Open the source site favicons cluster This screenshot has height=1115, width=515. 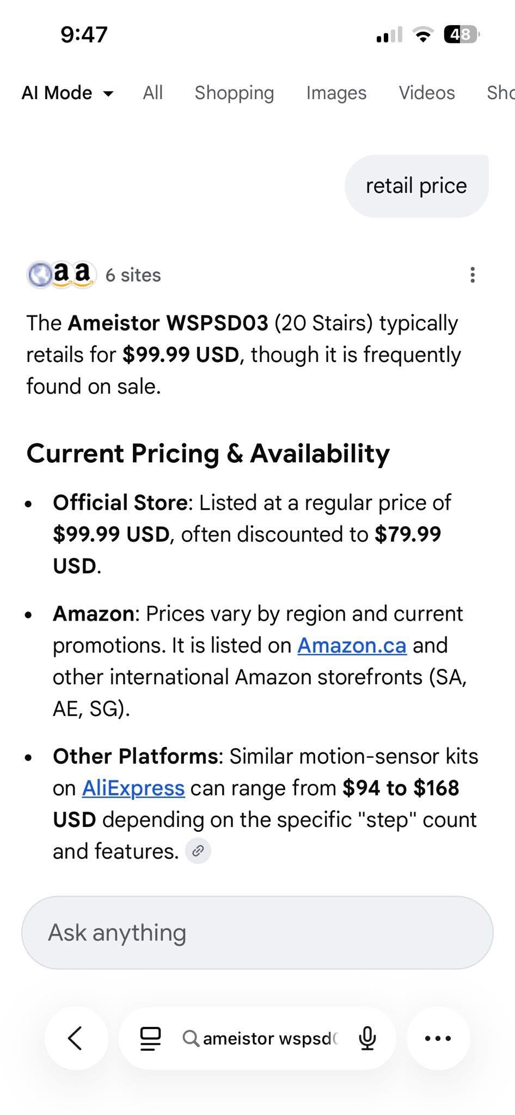[x=61, y=274]
